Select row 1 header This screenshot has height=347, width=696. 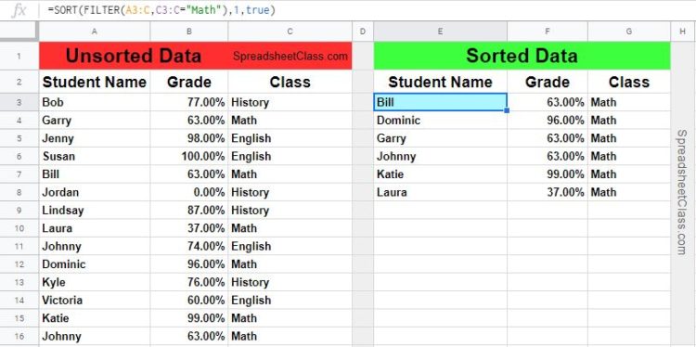(x=19, y=56)
